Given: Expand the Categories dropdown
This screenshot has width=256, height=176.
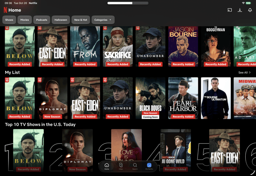Looking at the screenshot, I should [103, 20].
